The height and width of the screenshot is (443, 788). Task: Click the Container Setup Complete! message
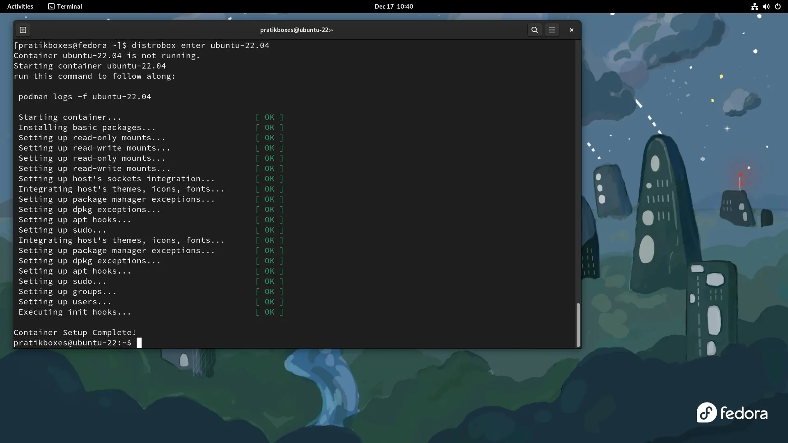[75, 333]
